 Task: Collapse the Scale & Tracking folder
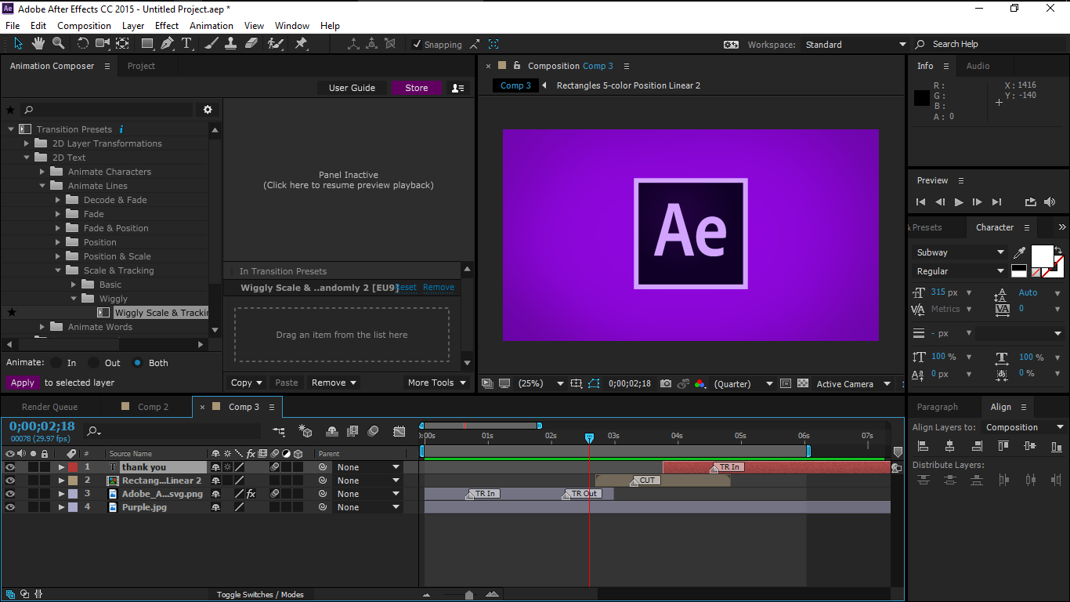[x=58, y=270]
